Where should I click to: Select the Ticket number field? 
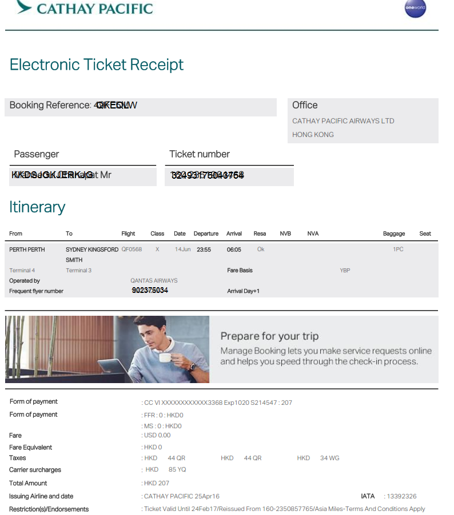(x=229, y=176)
